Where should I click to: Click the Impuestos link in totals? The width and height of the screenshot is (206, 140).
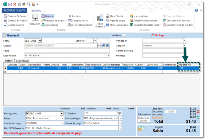tap(157, 117)
